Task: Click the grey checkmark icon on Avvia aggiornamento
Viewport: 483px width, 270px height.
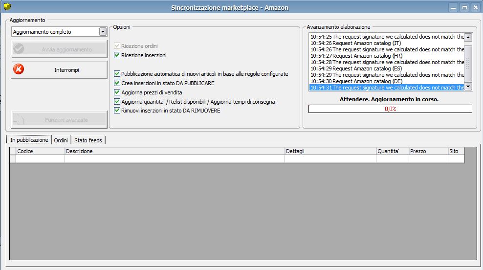Action: click(19, 49)
